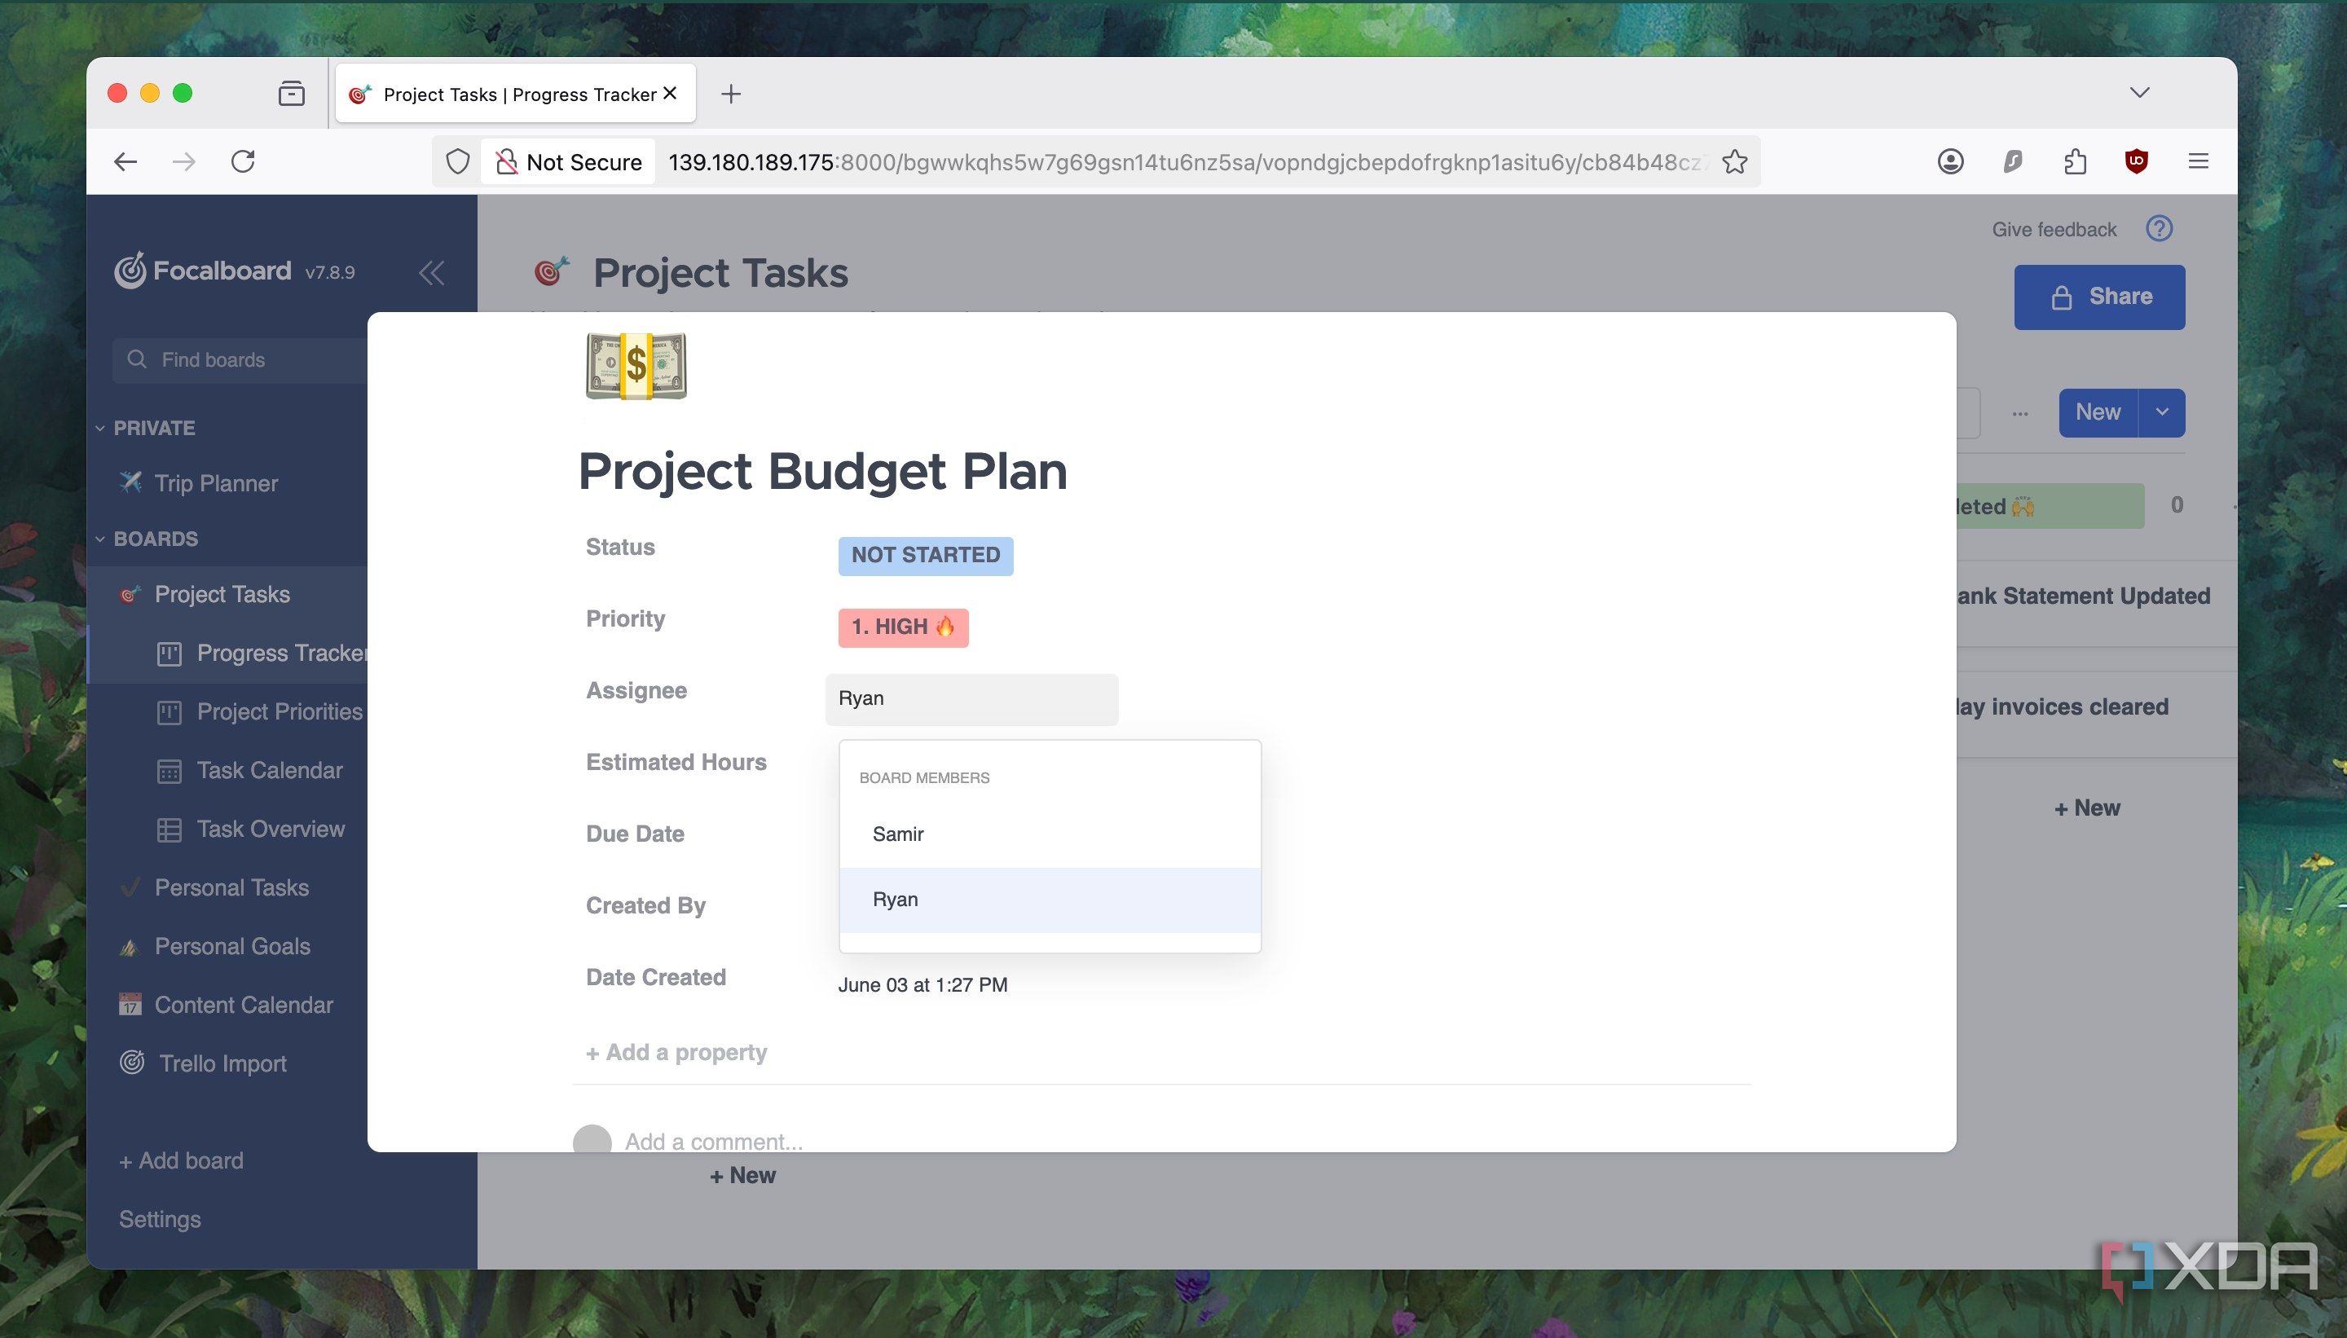
Task: Open the uBlock Origin extension icon
Action: [2136, 161]
